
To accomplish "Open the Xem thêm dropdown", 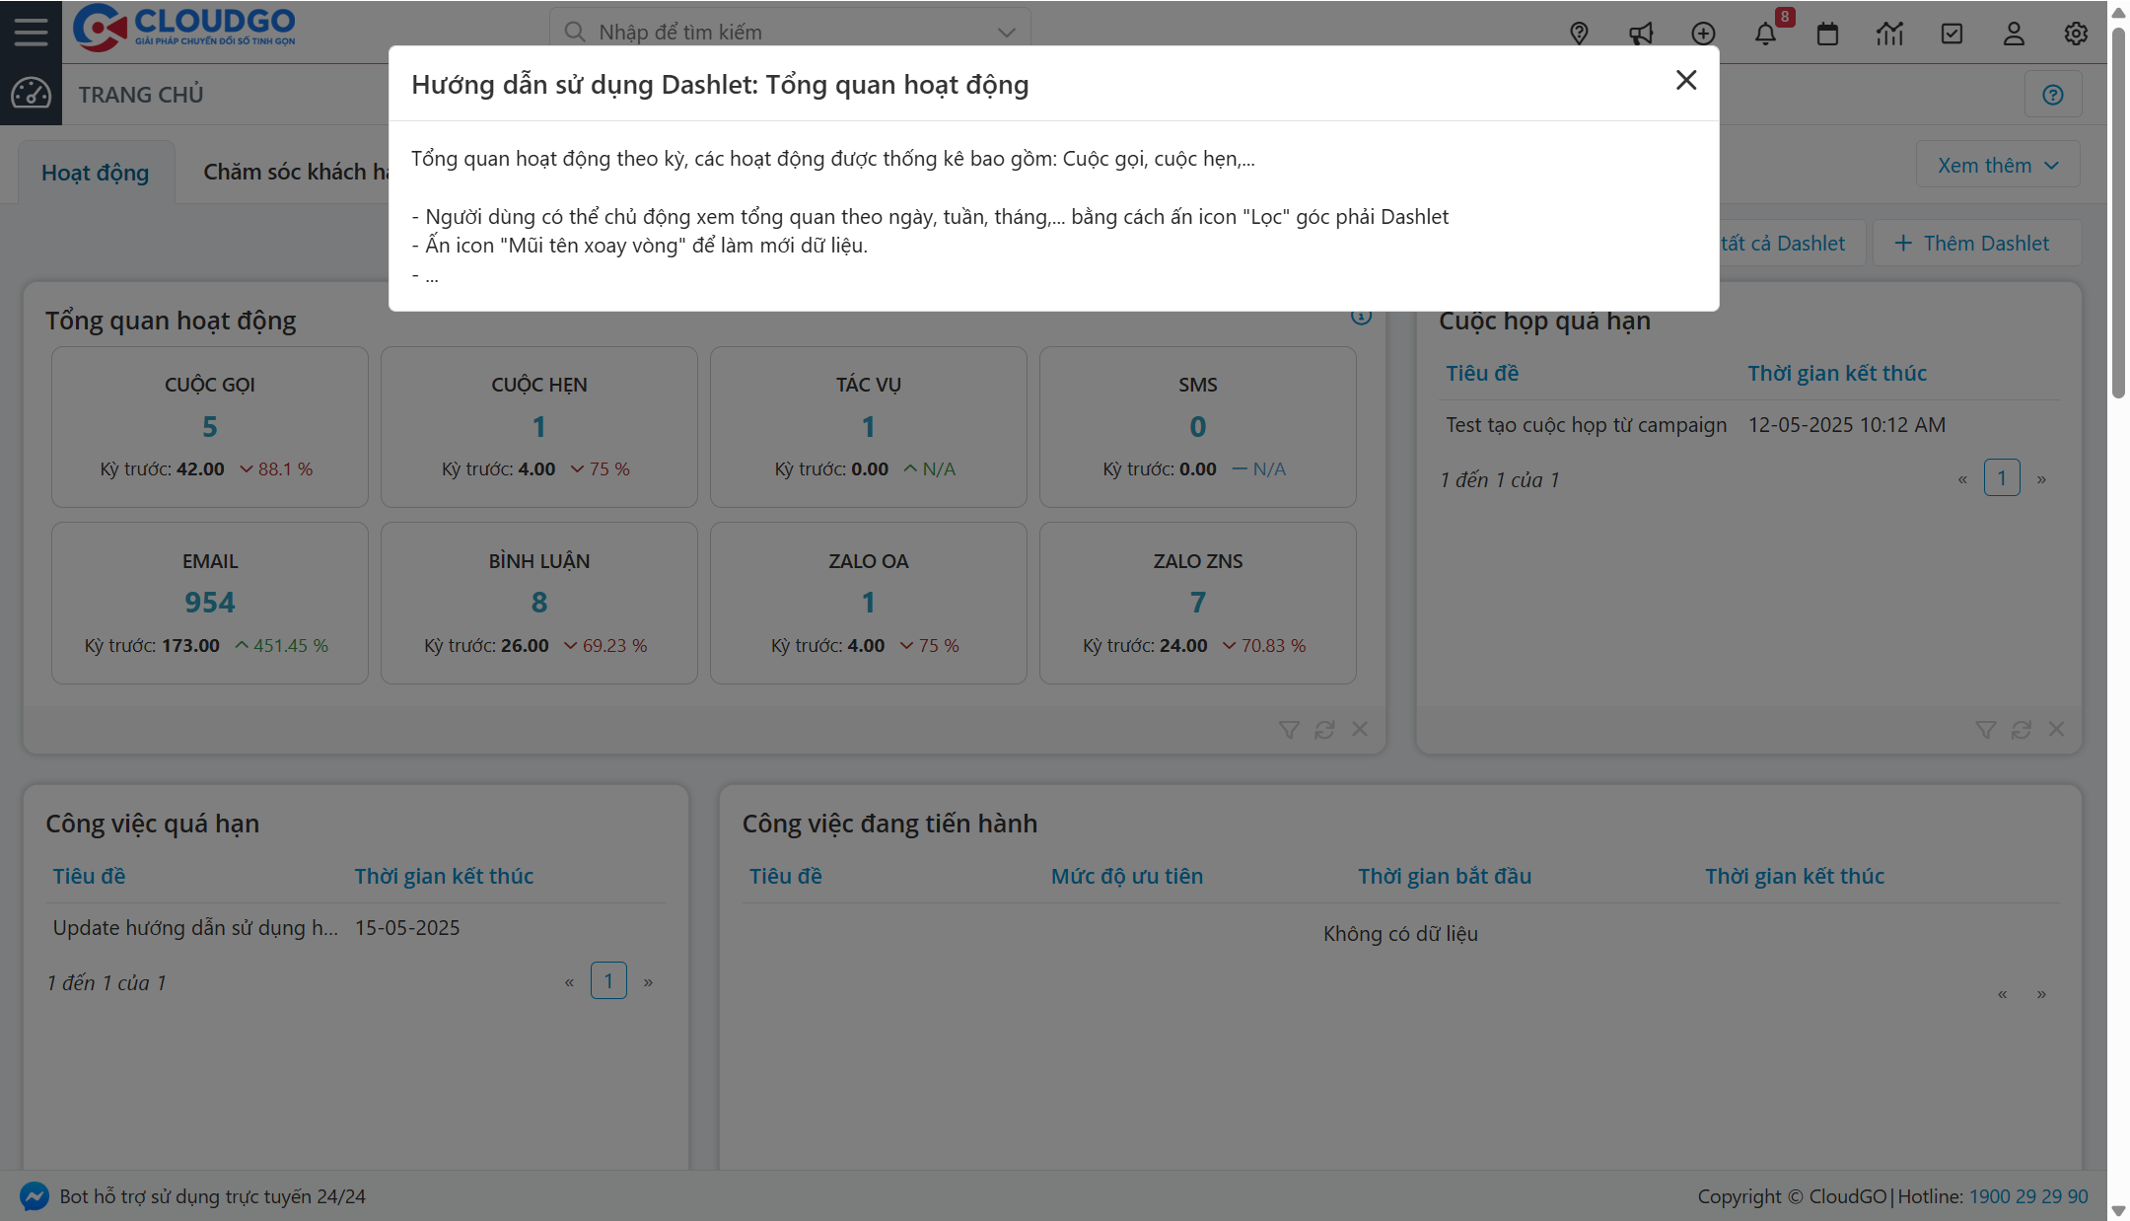I will tap(1997, 164).
